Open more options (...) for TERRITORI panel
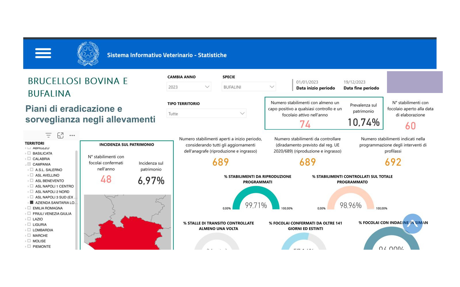Image resolution: width=460 pixels, height=287 pixels. click(72, 135)
